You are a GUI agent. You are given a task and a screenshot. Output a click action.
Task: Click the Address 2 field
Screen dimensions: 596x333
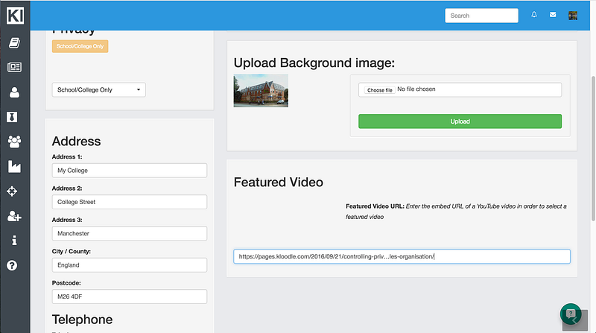[x=130, y=202]
